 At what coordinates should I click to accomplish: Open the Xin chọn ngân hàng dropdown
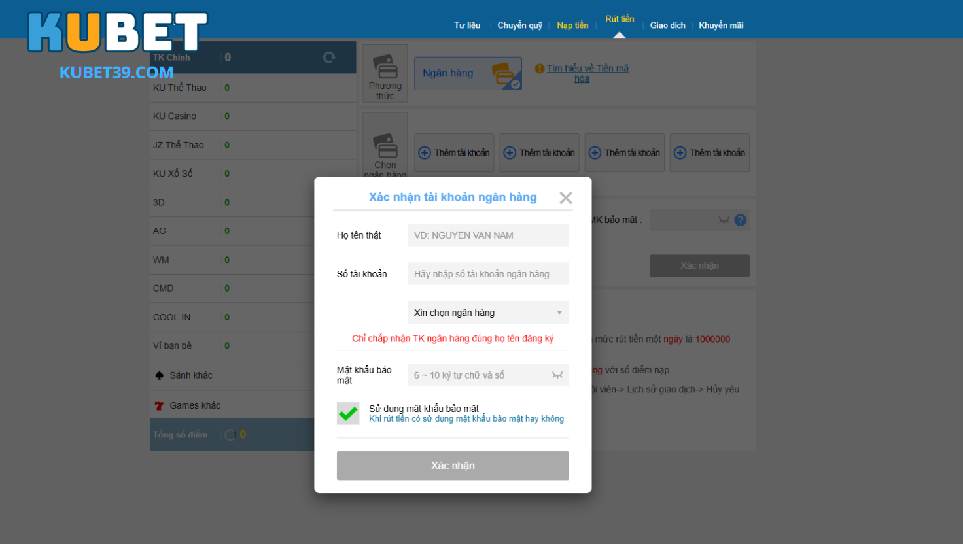coord(488,312)
